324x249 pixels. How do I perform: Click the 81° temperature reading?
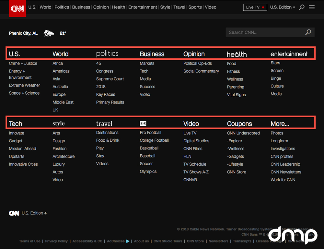click(x=63, y=33)
